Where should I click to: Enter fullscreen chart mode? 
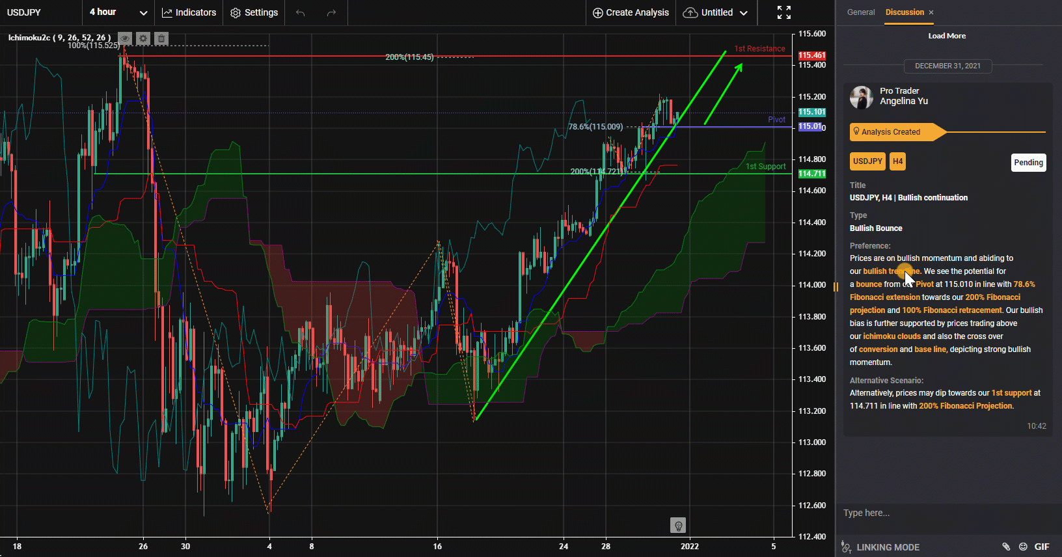coord(784,12)
